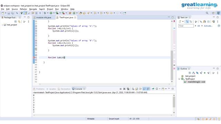Click the Open Perspective icon
This screenshot has height=124, width=221.
pos(213,13)
